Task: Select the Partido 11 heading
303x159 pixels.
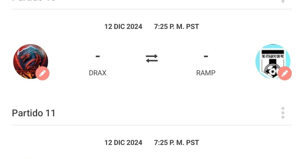Action: (34, 113)
